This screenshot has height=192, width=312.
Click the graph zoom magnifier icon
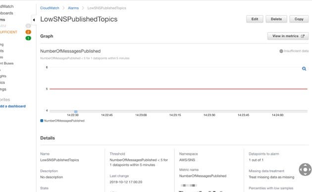pyautogui.click(x=304, y=69)
